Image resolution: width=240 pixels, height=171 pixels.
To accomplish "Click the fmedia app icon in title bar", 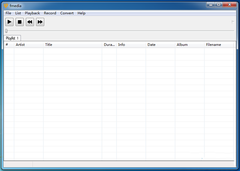I will tap(6, 5).
